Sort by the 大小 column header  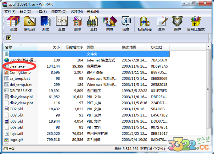pos(50,47)
